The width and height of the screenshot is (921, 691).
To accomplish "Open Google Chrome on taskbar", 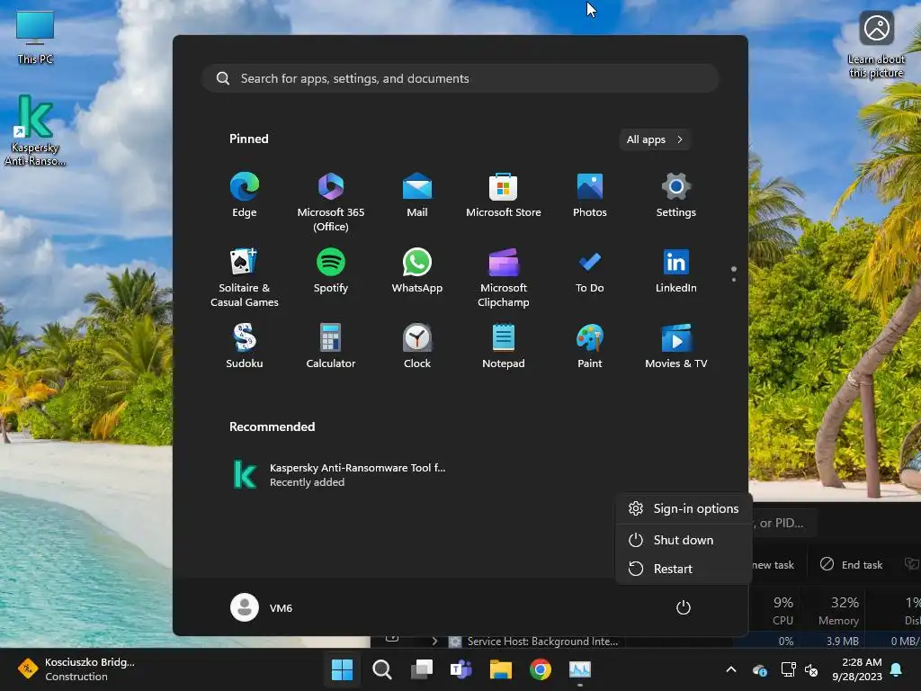I will 541,669.
